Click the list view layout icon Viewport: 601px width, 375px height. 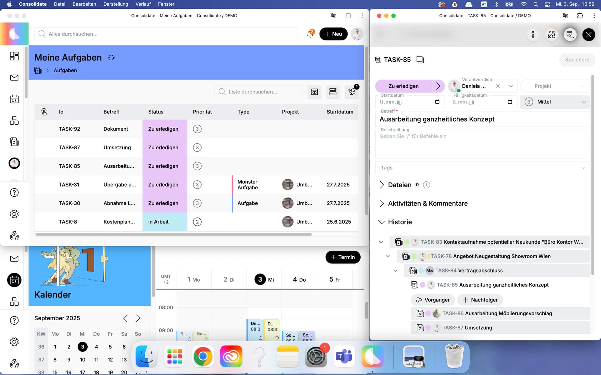(333, 92)
